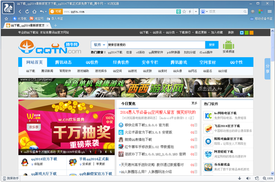Select the 空间素材 navigation tab
Screen dimensions: 275x182
(208, 62)
